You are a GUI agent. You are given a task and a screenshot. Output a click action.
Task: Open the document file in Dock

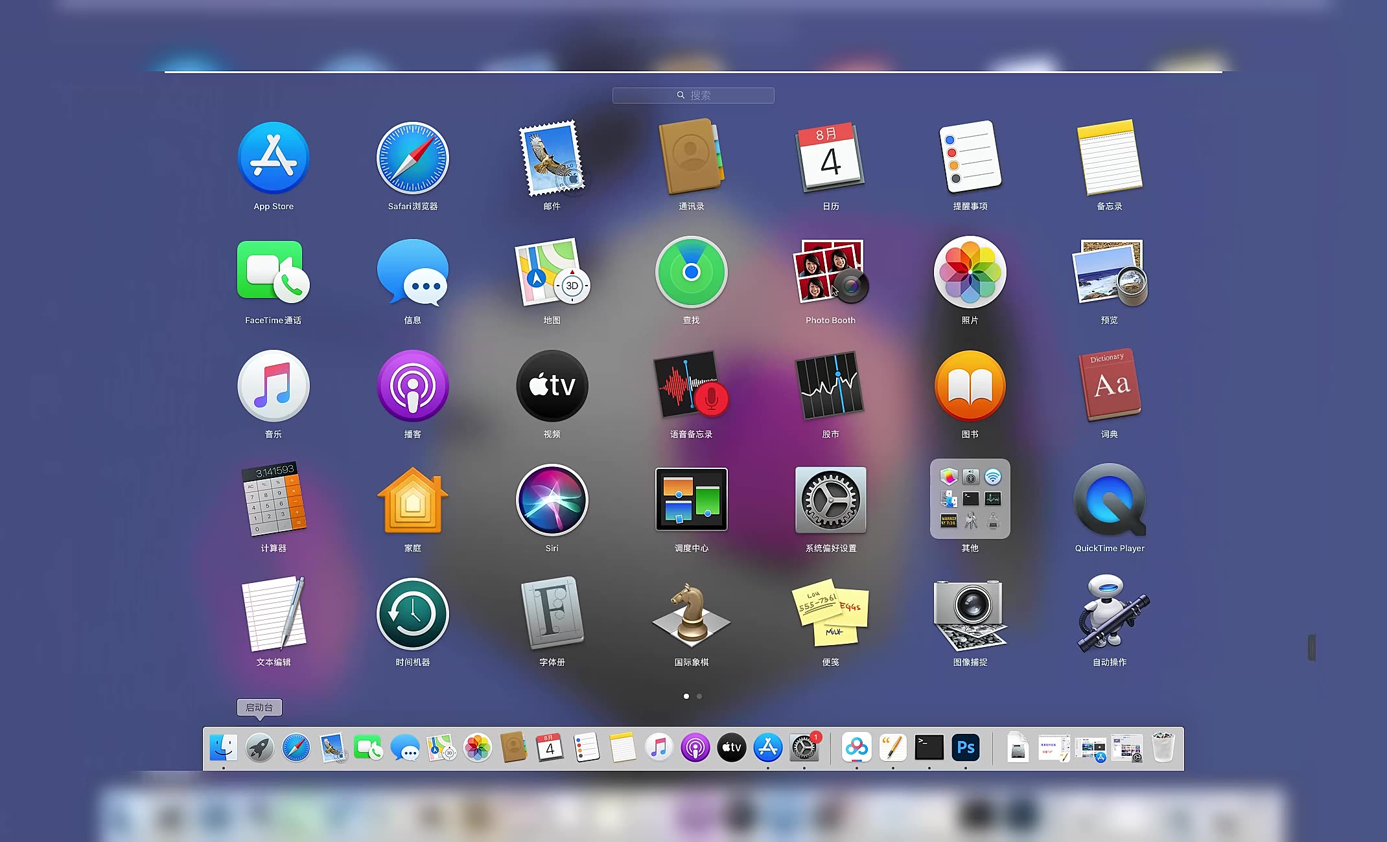1018,747
